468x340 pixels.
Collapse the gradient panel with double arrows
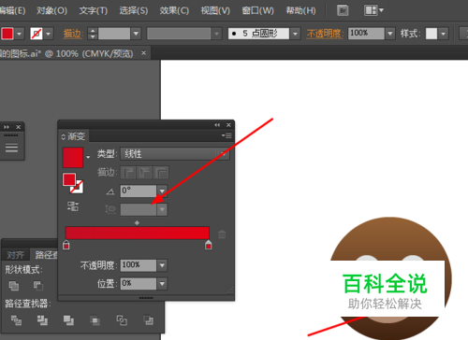(217, 125)
